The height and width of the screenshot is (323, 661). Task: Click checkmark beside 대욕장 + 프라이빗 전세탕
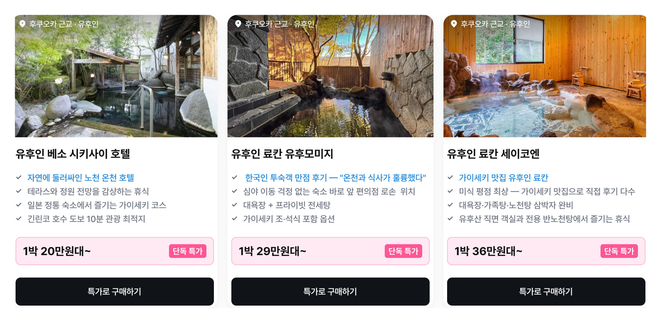click(x=235, y=205)
